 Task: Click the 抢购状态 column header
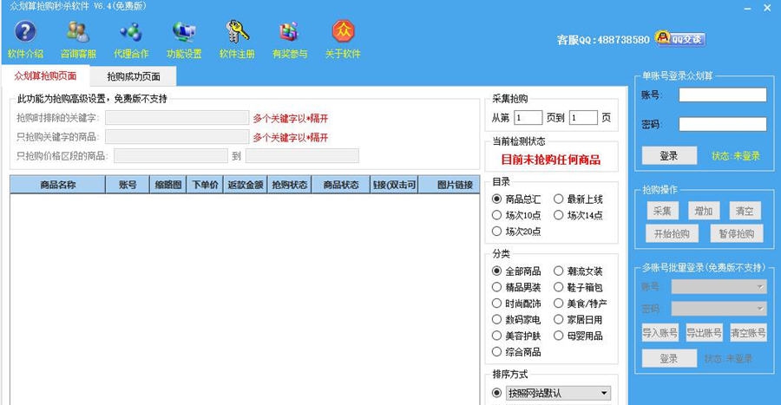coord(289,185)
